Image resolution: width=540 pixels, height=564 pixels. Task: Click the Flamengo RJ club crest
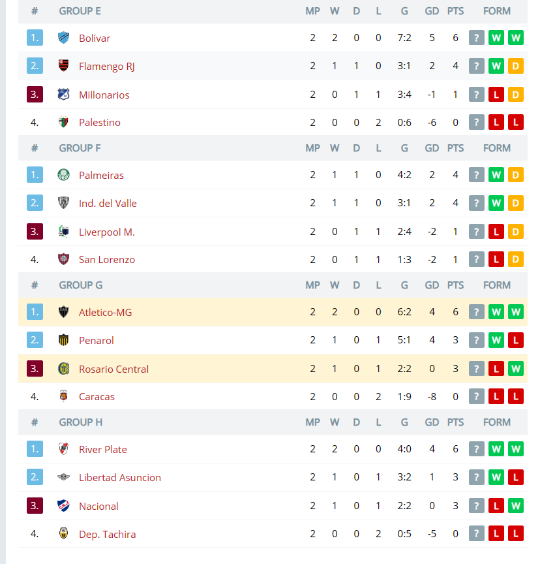[x=64, y=65]
